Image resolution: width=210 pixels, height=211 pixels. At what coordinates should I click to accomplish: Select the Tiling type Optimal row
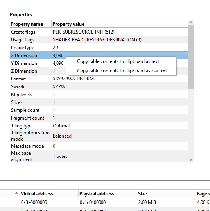[x=99, y=126]
